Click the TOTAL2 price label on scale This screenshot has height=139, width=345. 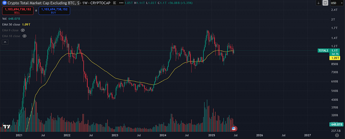pos(324,50)
